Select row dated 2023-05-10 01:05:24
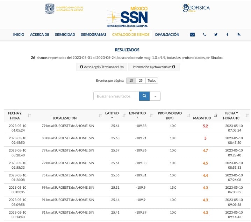The height and width of the screenshot is (222, 251). [x=127, y=128]
